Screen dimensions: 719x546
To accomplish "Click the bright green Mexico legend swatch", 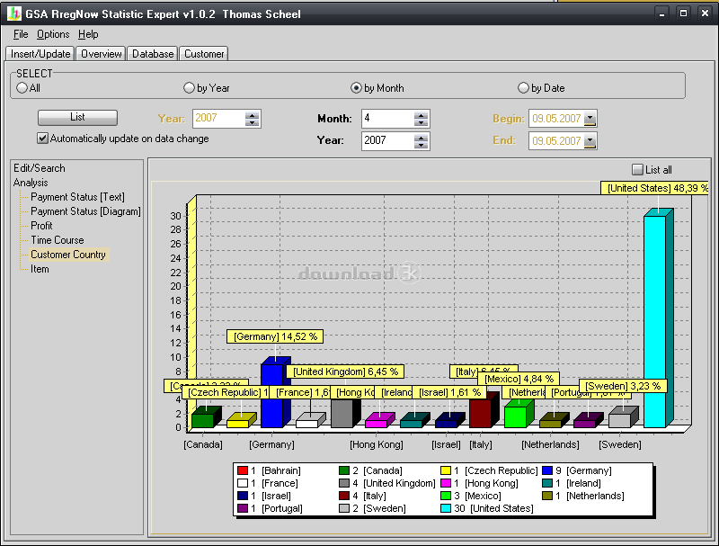I will pos(446,496).
